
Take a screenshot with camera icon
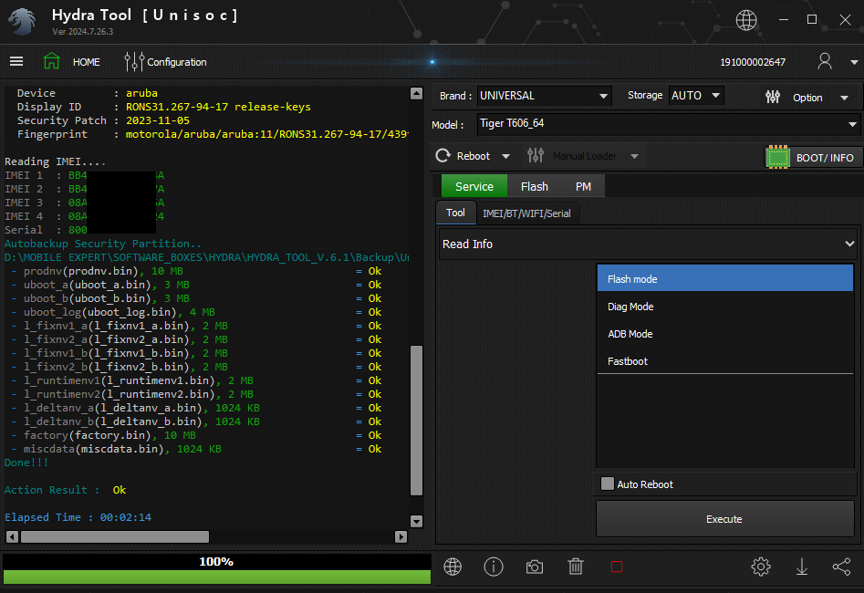[x=534, y=567]
